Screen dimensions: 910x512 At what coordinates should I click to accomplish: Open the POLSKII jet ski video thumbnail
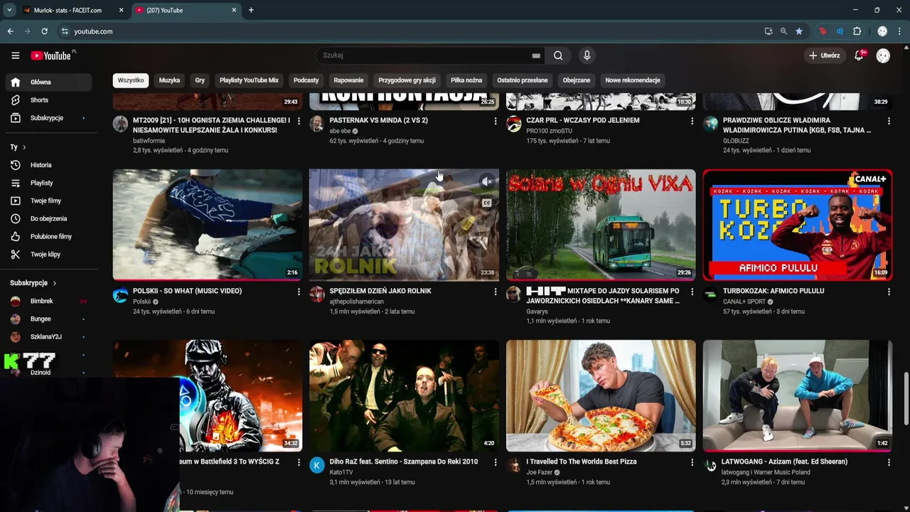point(208,225)
